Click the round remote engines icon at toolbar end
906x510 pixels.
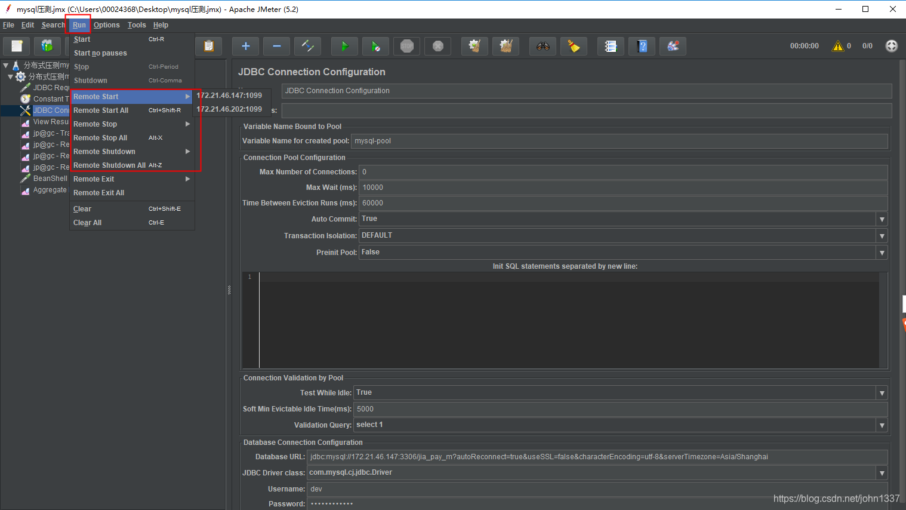tap(891, 46)
